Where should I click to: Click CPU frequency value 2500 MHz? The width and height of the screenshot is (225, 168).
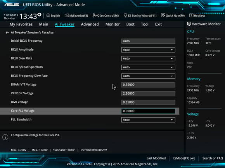click(193, 43)
